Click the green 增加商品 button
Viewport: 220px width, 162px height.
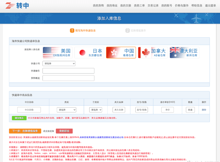click(19, 118)
